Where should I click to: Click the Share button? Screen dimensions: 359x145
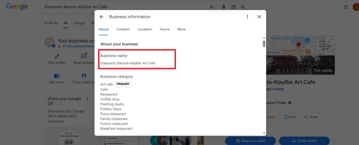coord(311,117)
